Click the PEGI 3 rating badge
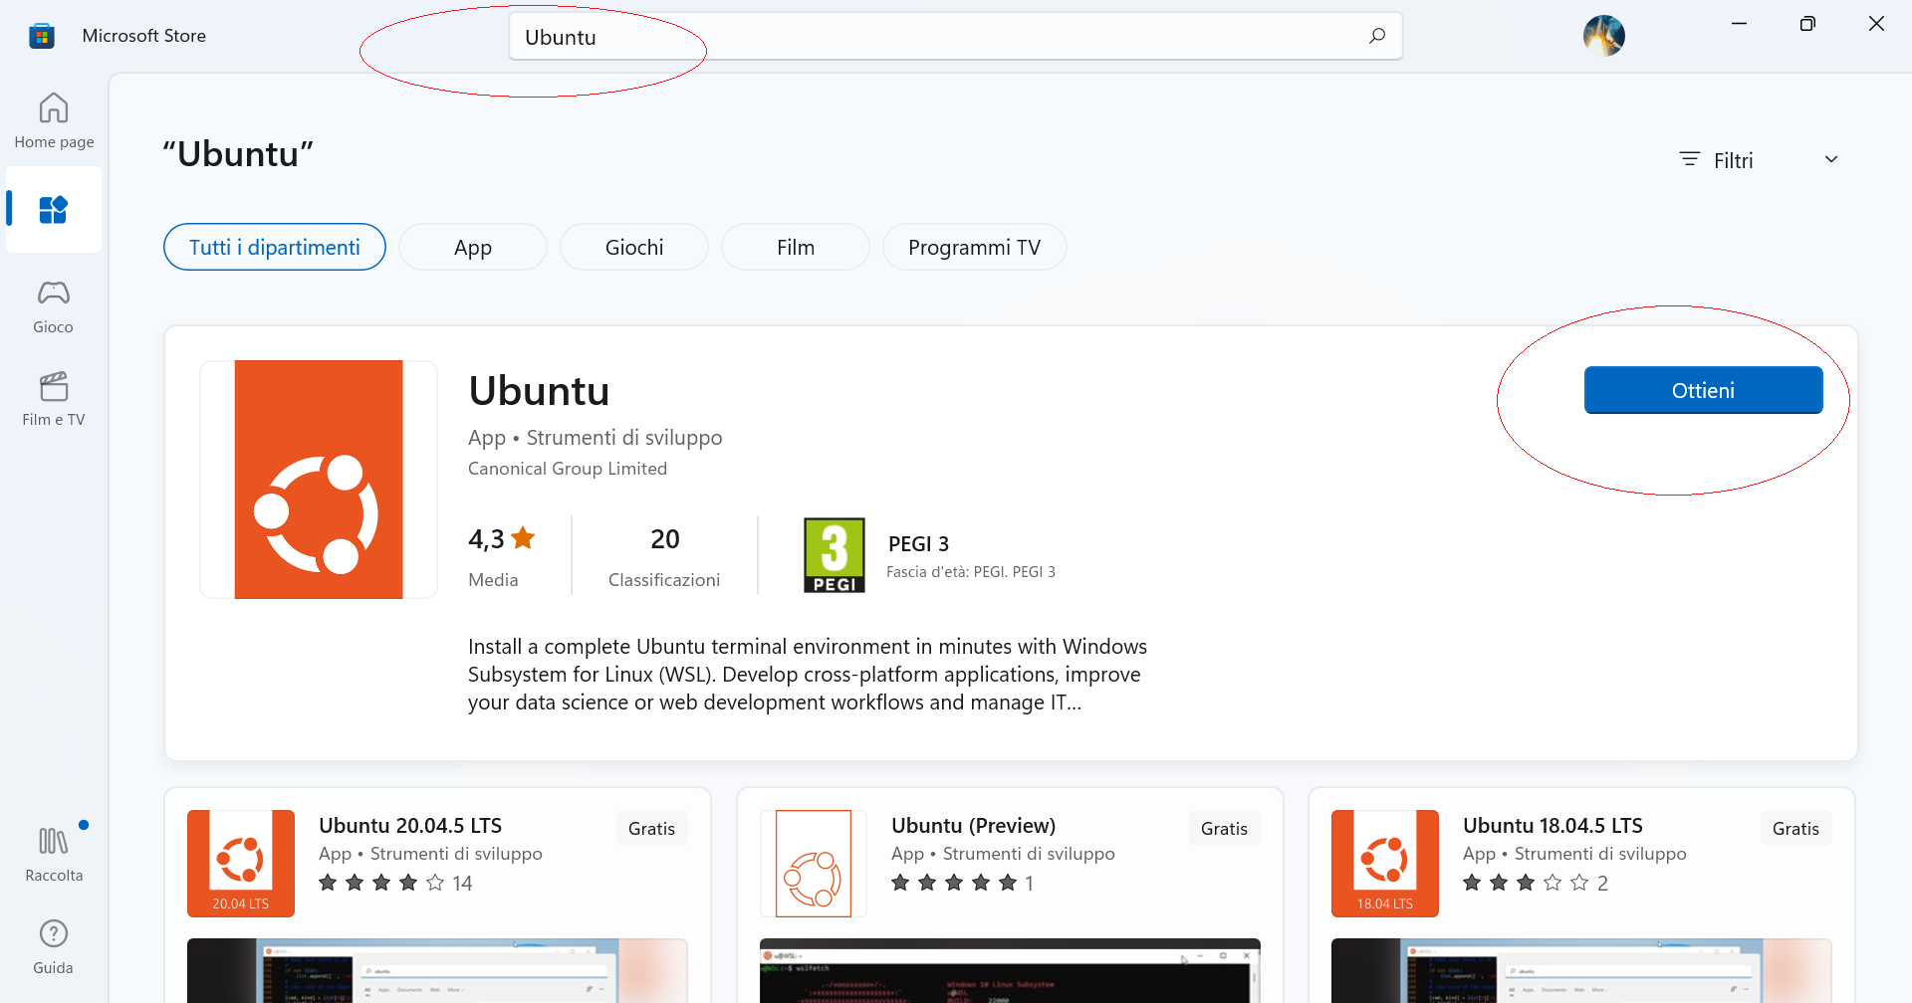The height and width of the screenshot is (1003, 1912). pyautogui.click(x=835, y=555)
